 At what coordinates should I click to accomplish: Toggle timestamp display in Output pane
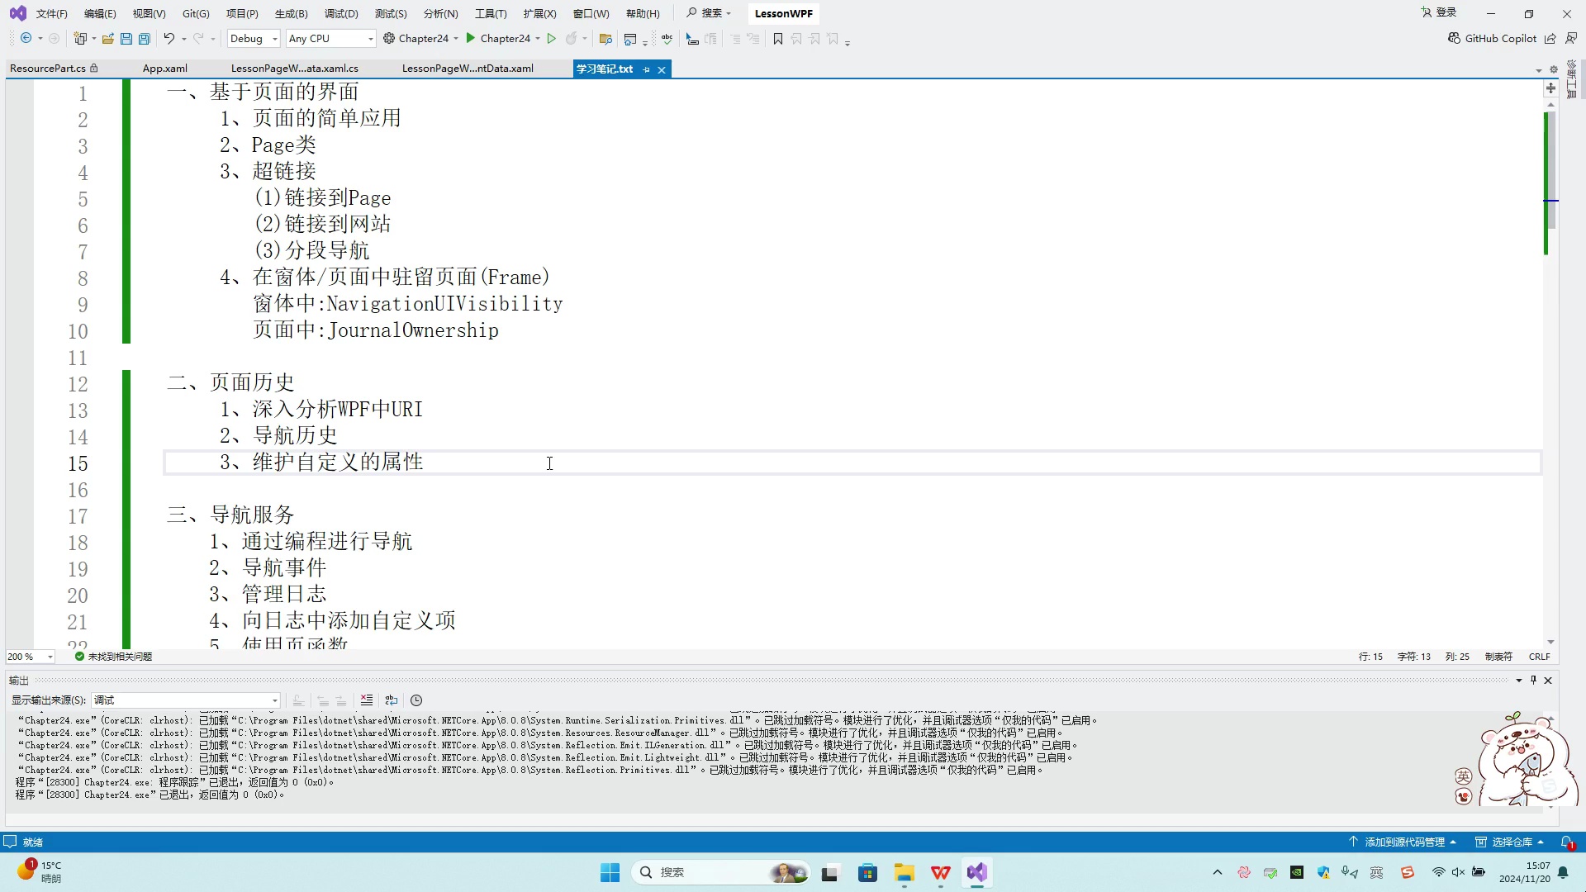[415, 700]
